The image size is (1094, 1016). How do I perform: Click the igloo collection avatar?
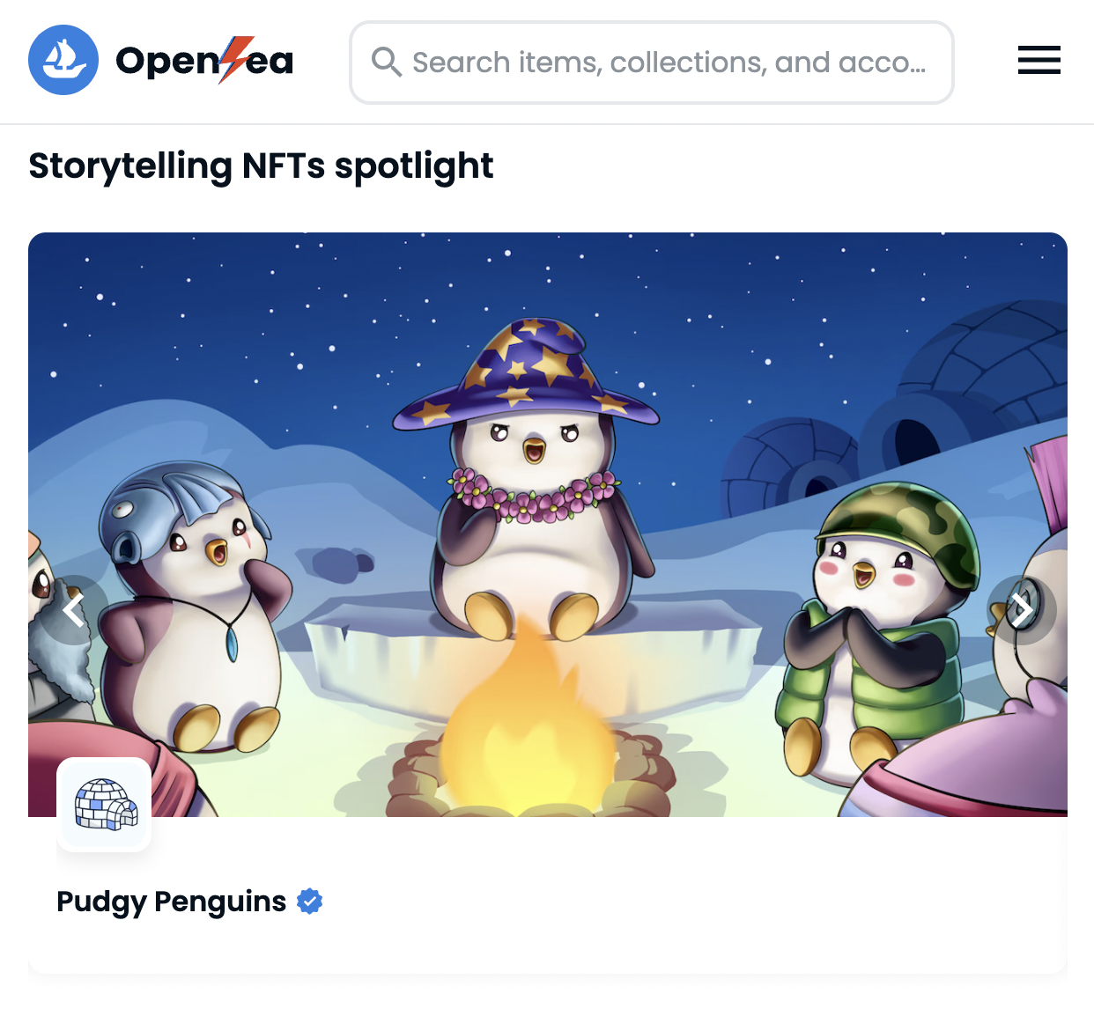[104, 805]
